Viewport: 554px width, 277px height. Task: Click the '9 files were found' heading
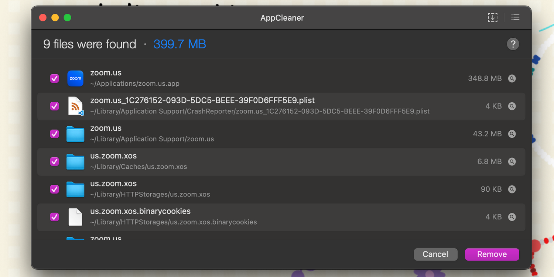coord(90,44)
